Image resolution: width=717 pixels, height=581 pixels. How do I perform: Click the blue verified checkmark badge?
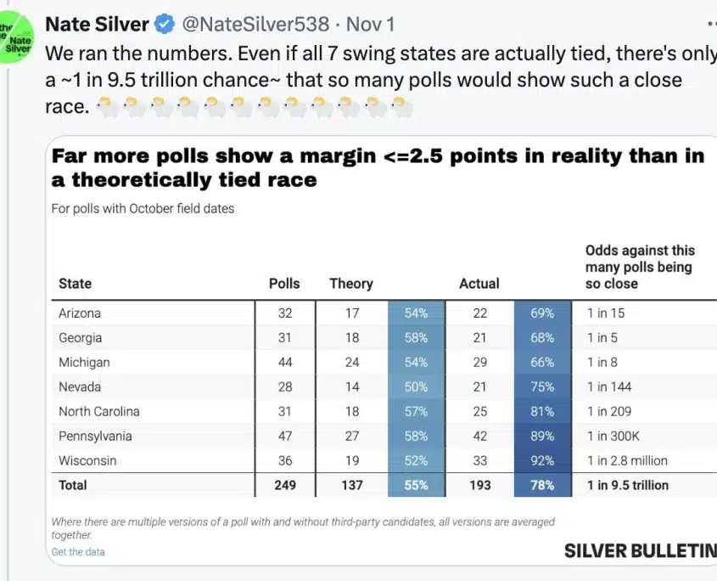[x=165, y=25]
